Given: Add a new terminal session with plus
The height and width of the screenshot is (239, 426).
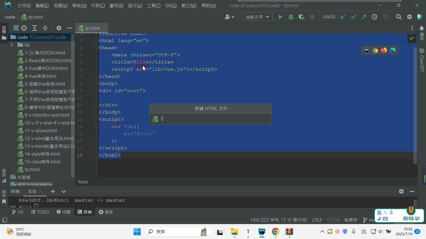Looking at the screenshot, I should point(53,191).
